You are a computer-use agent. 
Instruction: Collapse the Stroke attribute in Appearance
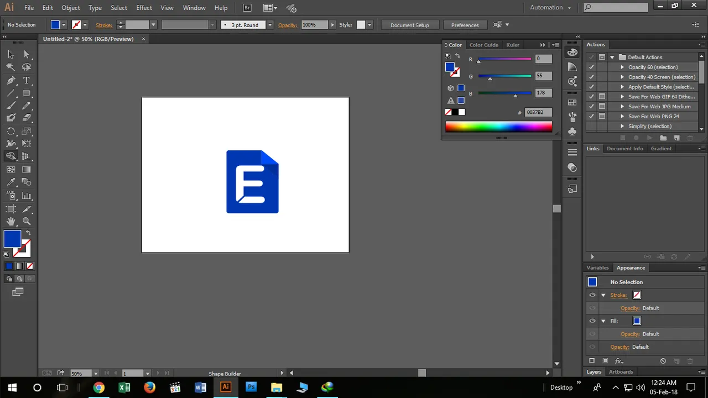click(x=603, y=295)
